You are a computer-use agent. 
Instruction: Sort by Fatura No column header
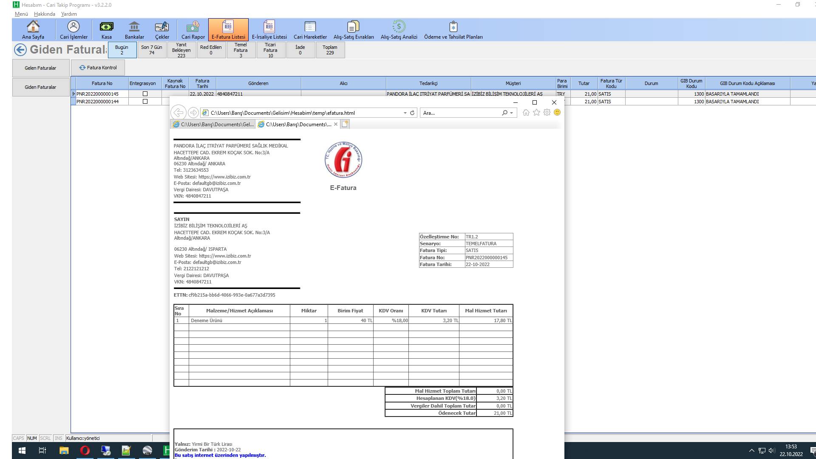tap(102, 83)
